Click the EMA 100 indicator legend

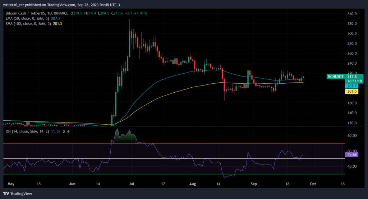[x=34, y=23]
